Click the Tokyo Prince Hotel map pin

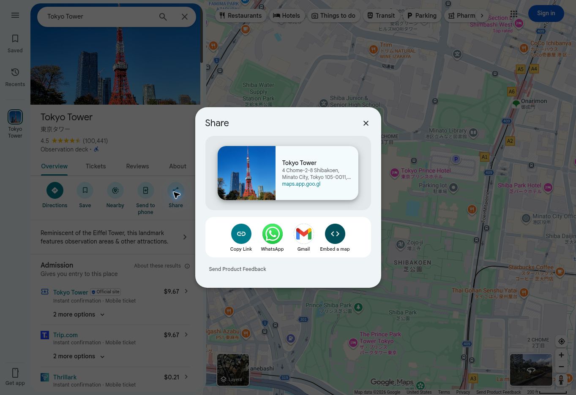(395, 173)
